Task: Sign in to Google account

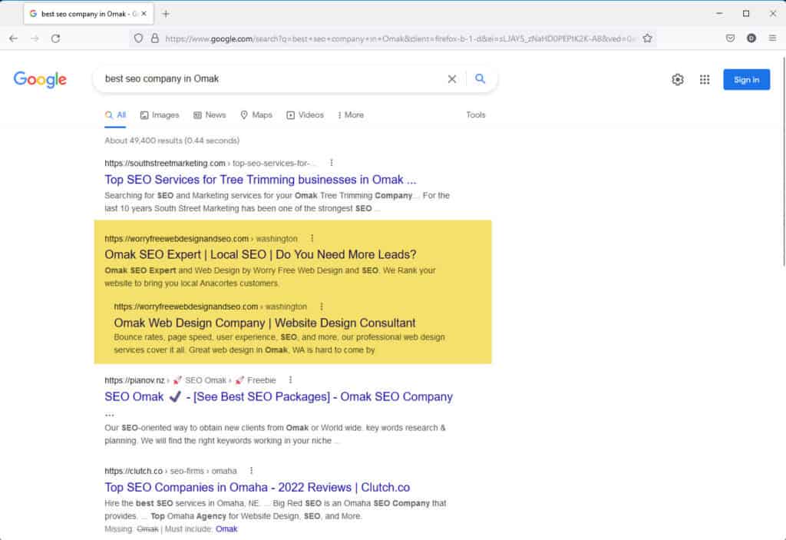Action: (x=746, y=79)
